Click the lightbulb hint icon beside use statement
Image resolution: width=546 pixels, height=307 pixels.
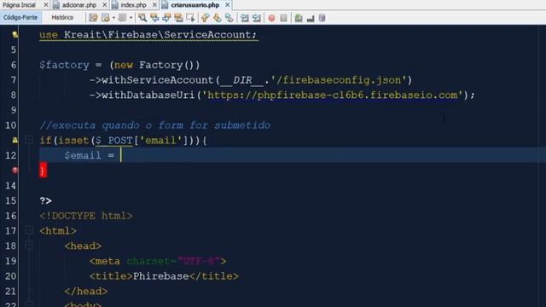[15, 34]
